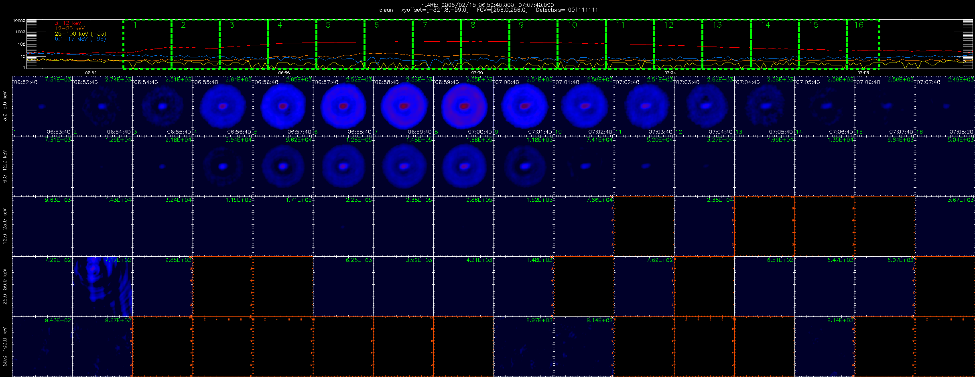Open the 6-12 keV image labeled 1.26E+05
Screen dimensions: 975x377
(343, 166)
